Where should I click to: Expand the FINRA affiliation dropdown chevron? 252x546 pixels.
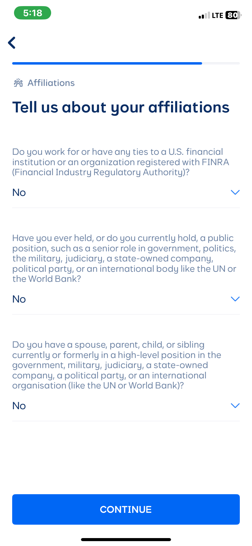tap(235, 192)
